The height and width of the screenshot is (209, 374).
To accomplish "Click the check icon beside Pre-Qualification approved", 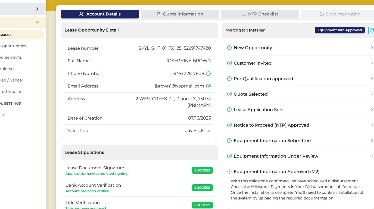I will tap(229, 79).
